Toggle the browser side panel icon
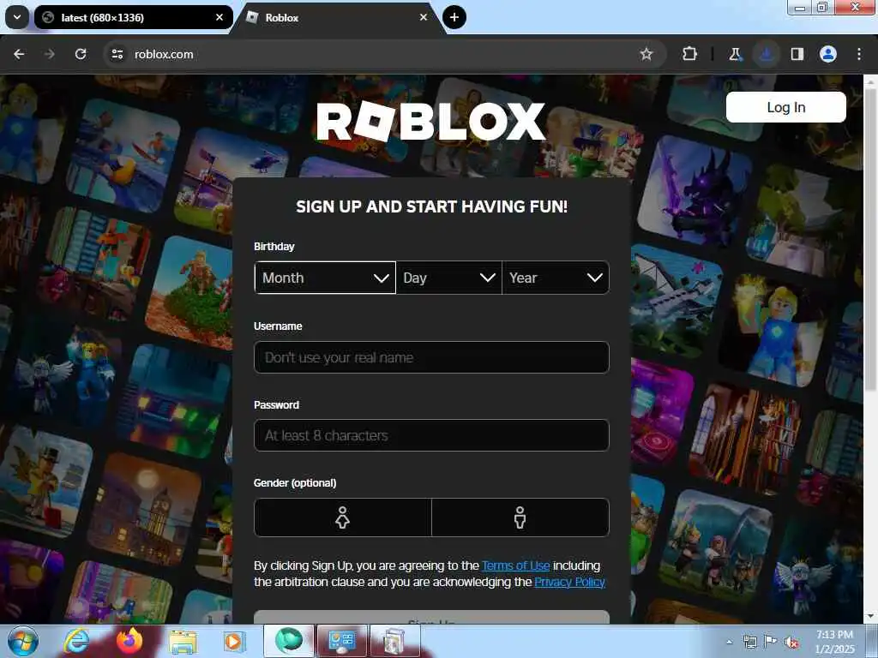Image resolution: width=878 pixels, height=658 pixels. (x=797, y=54)
